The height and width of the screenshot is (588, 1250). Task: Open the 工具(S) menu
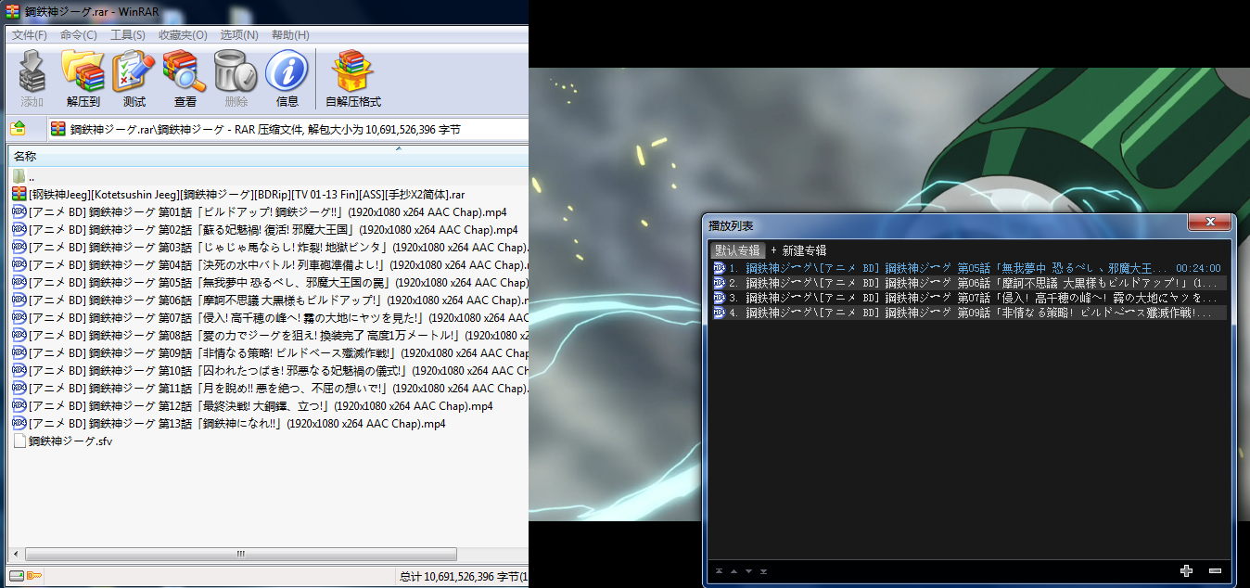tap(128, 35)
